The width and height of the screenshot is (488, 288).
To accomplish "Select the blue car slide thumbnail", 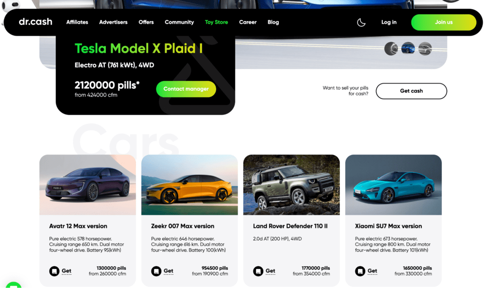I will (408, 49).
